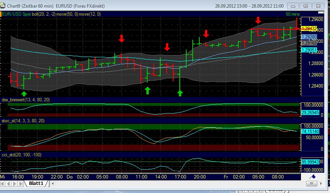
Task: Click the horizontal scrollbar right arrow
Action: click(x=321, y=183)
